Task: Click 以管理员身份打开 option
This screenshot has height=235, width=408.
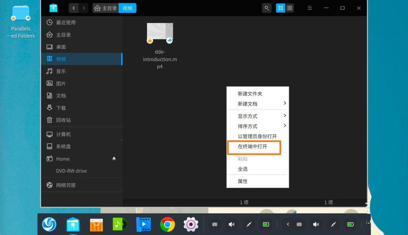Action: 257,136
